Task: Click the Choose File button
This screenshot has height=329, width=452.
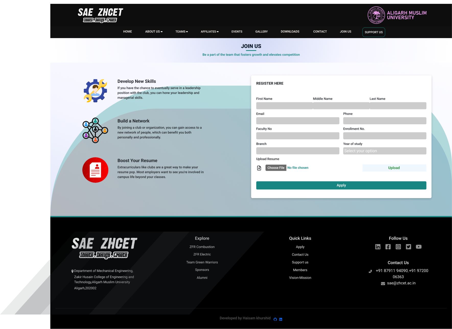Action: (x=276, y=168)
